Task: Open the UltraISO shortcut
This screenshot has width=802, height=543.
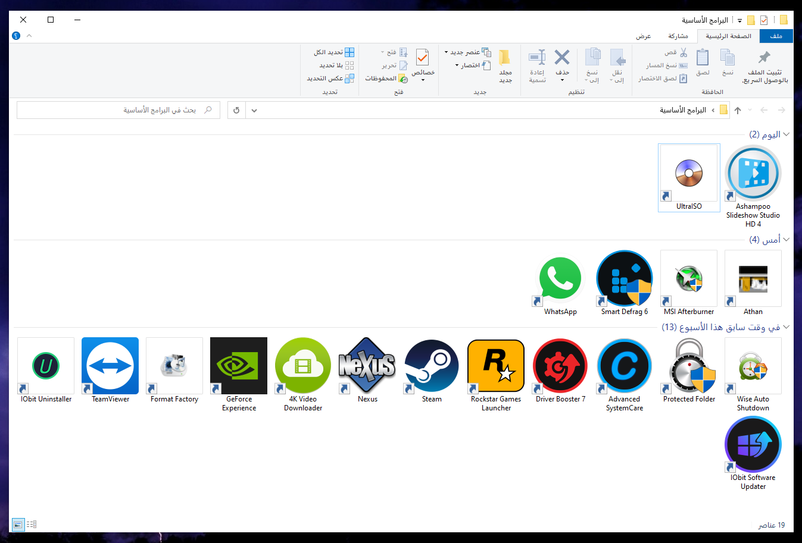Action: (689, 178)
